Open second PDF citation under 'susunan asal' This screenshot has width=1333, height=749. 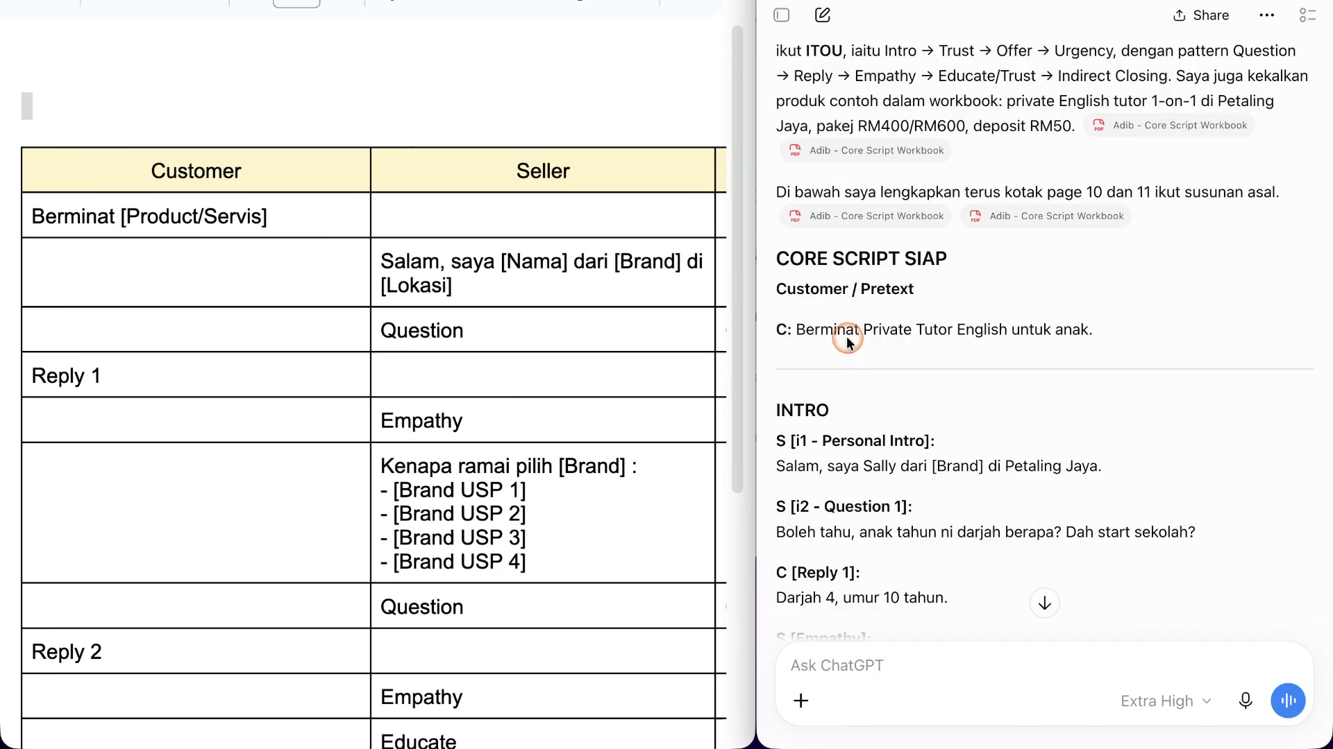(1046, 216)
